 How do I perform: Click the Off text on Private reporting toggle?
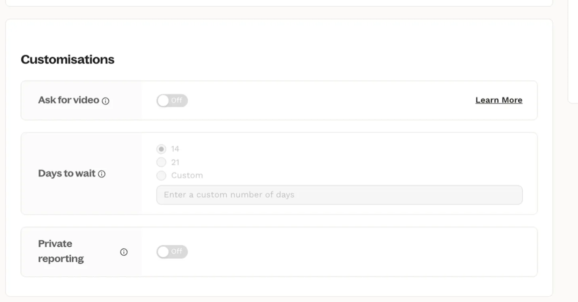point(177,252)
